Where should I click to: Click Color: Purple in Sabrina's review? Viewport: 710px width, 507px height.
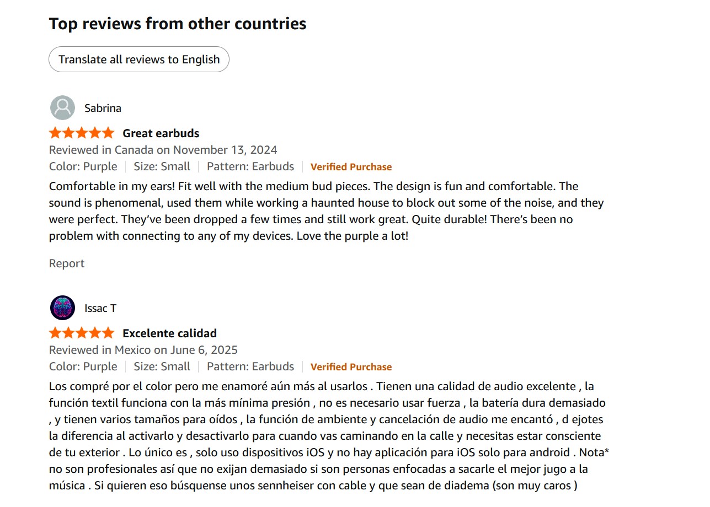83,166
